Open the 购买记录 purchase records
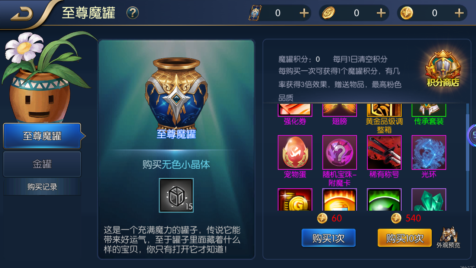Viewport: 476px width, 268px height. 42,187
